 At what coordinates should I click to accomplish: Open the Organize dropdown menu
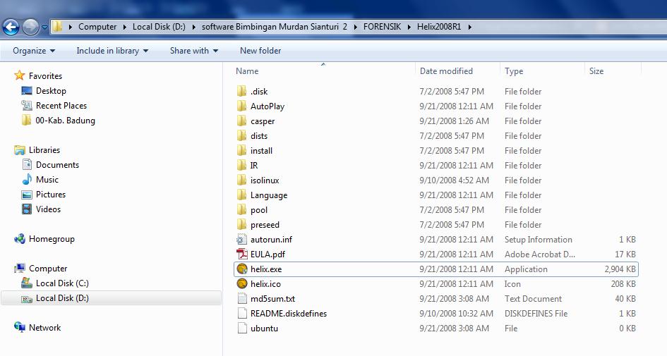[34, 51]
